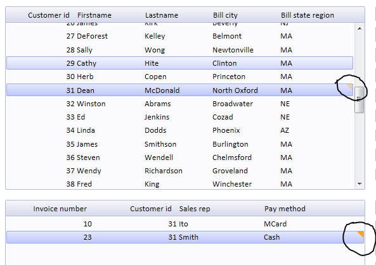376x265 pixels.
Task: Select Linda Dodds from Phoenix
Action: (x=179, y=130)
